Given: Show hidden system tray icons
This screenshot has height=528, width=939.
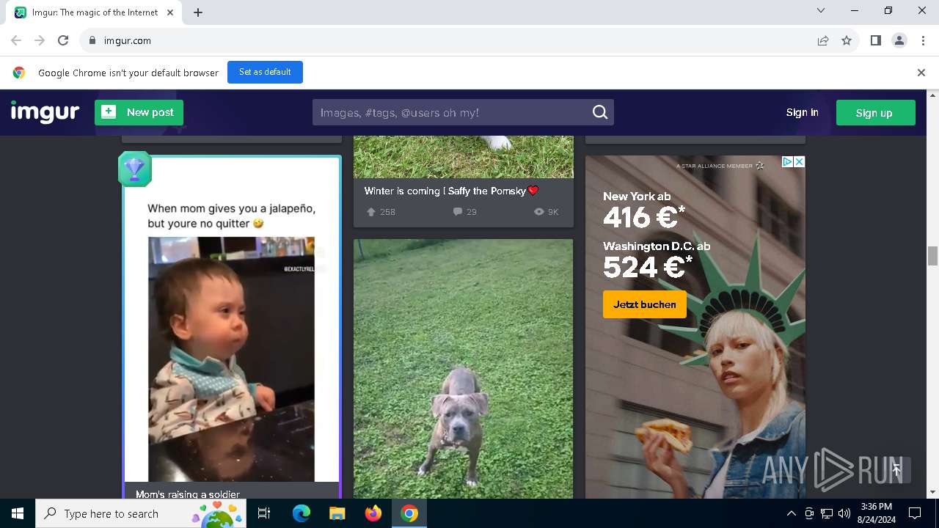Looking at the screenshot, I should pos(791,513).
